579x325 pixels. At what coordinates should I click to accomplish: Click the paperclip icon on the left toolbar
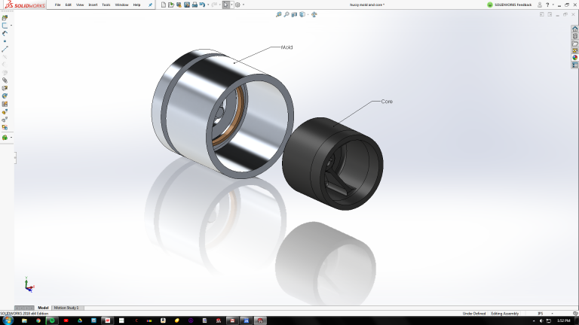5,80
